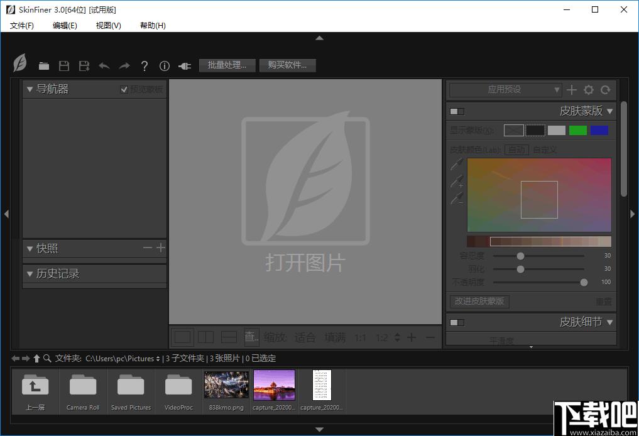This screenshot has height=436, width=639.
Task: Select 自定义 skin color mode
Action: tap(545, 150)
